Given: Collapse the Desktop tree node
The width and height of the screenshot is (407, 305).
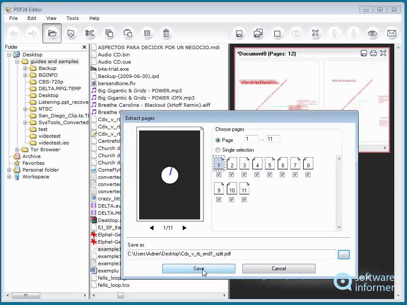Looking at the screenshot, I should click(9, 55).
